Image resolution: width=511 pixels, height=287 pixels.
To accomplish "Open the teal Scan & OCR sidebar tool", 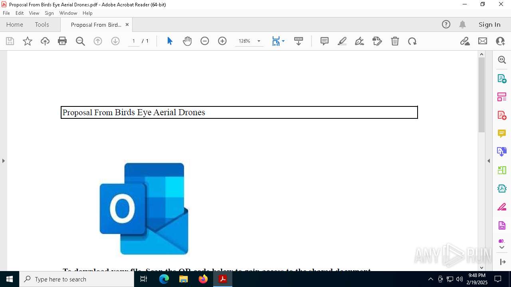I will tap(502, 189).
